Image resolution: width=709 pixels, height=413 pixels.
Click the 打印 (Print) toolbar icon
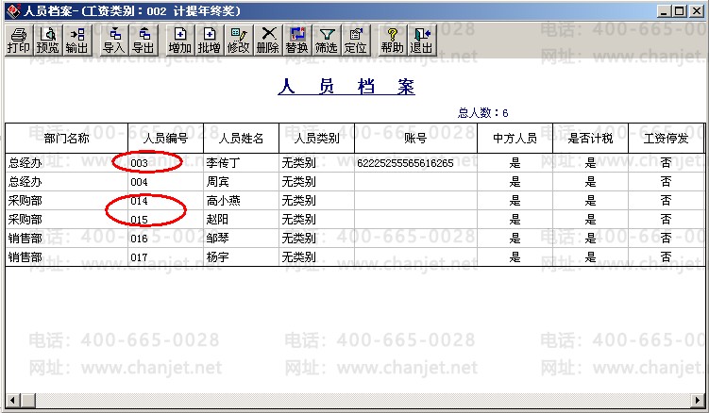pos(19,41)
